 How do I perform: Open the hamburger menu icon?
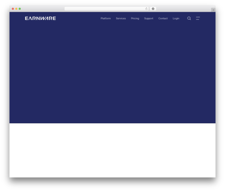coord(198,19)
